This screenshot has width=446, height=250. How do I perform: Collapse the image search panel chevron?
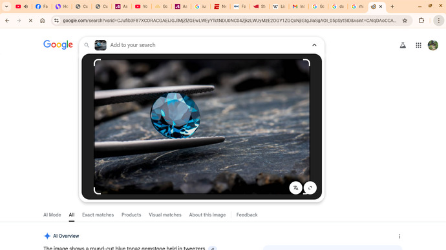314,45
